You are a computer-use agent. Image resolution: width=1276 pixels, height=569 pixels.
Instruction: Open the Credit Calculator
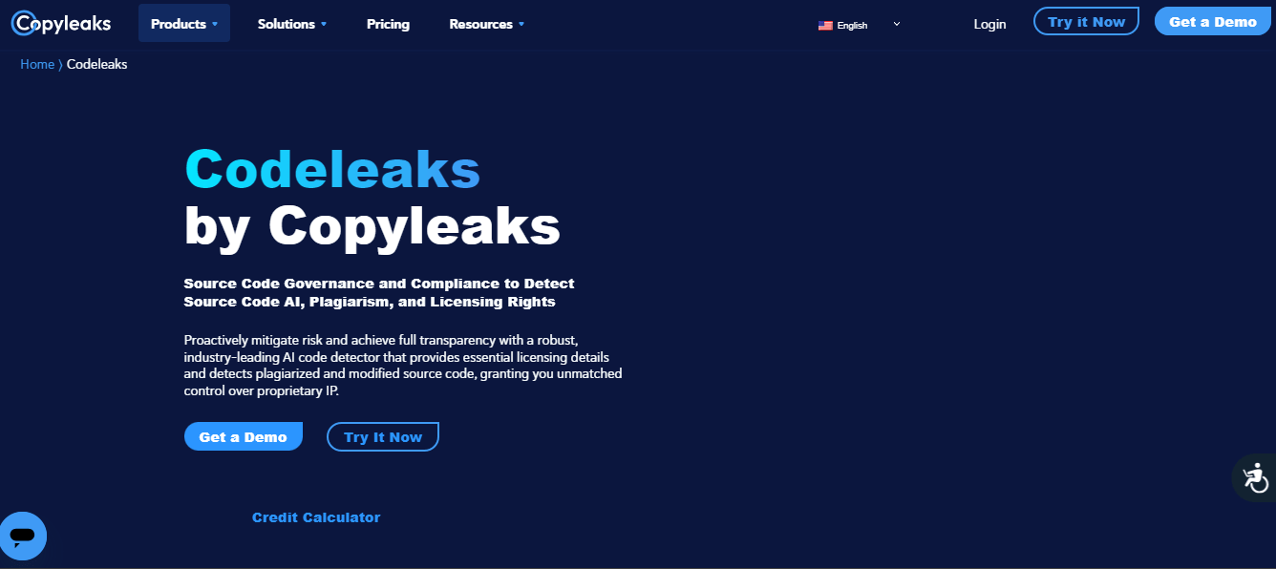[315, 516]
